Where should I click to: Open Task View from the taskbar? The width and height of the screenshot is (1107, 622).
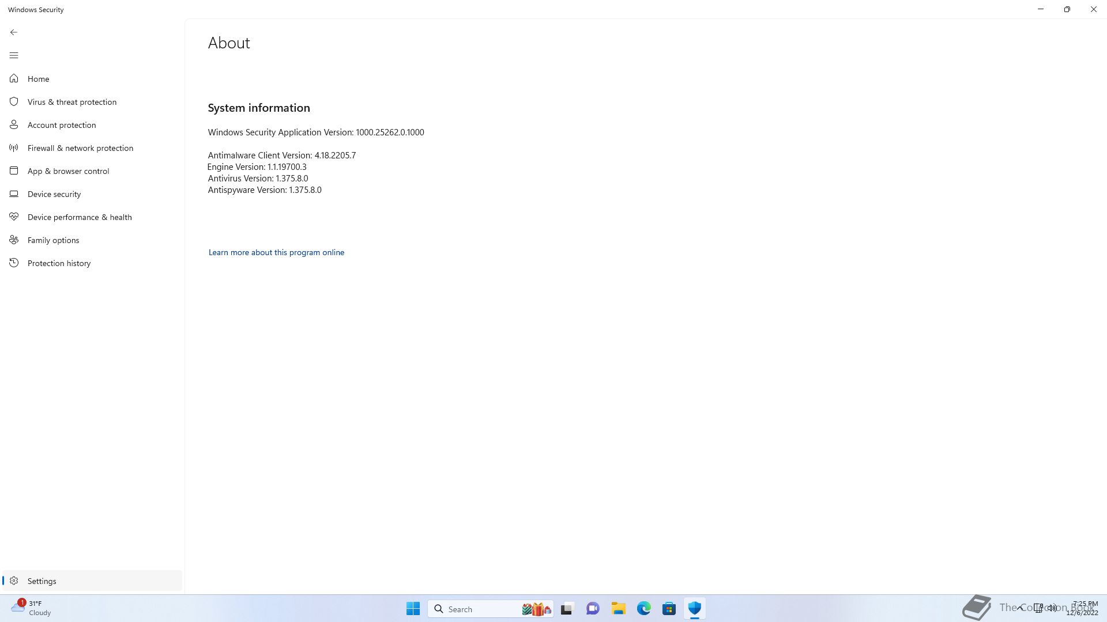tap(567, 609)
